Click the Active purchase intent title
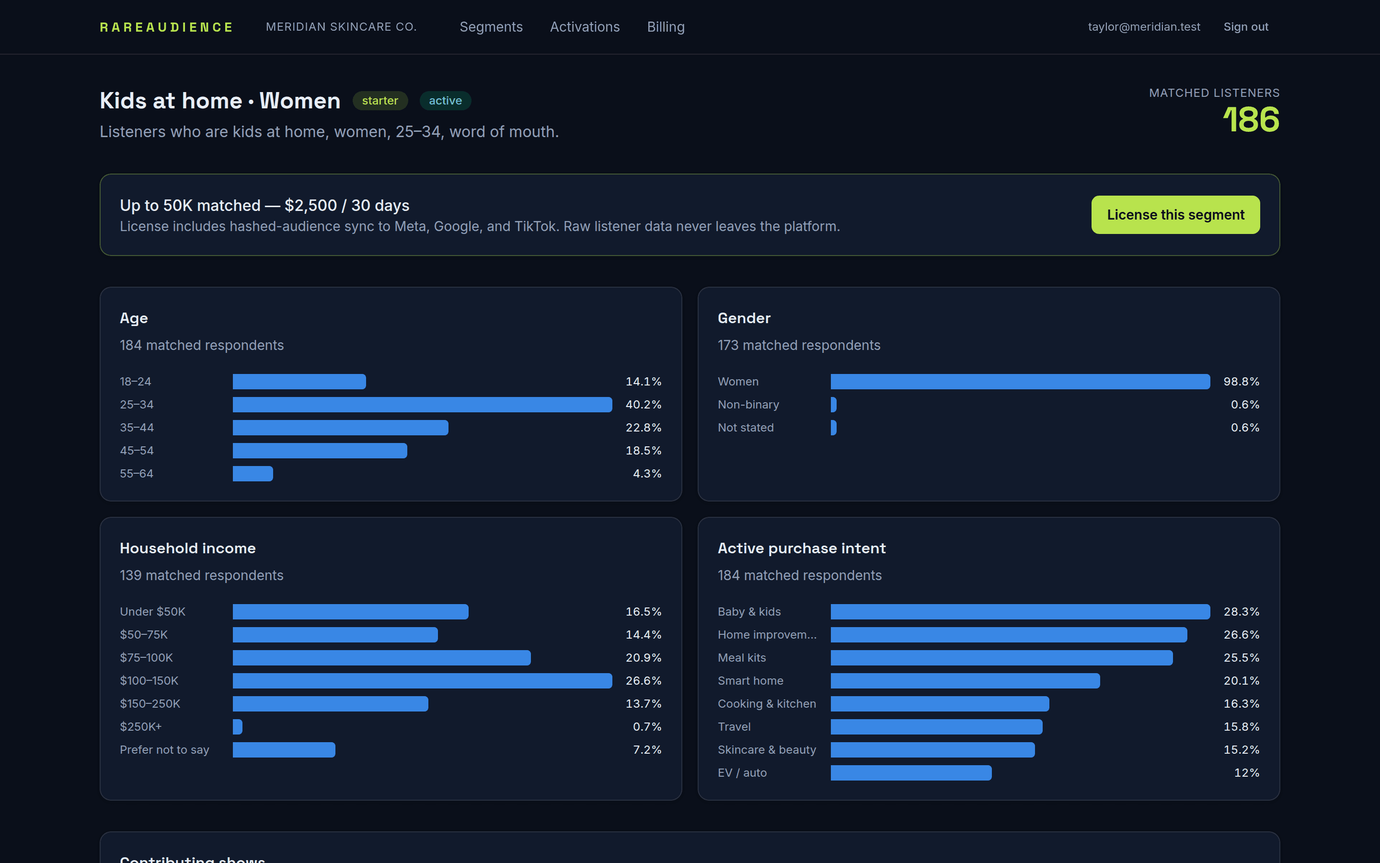This screenshot has width=1380, height=863. click(x=801, y=548)
